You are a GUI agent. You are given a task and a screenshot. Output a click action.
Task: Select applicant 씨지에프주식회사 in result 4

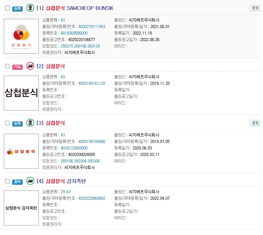[x=144, y=192]
